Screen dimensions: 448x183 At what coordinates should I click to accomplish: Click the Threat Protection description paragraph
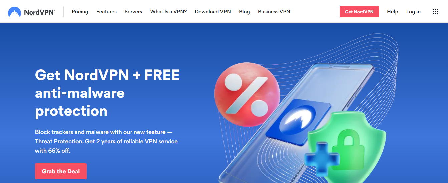(x=106, y=141)
